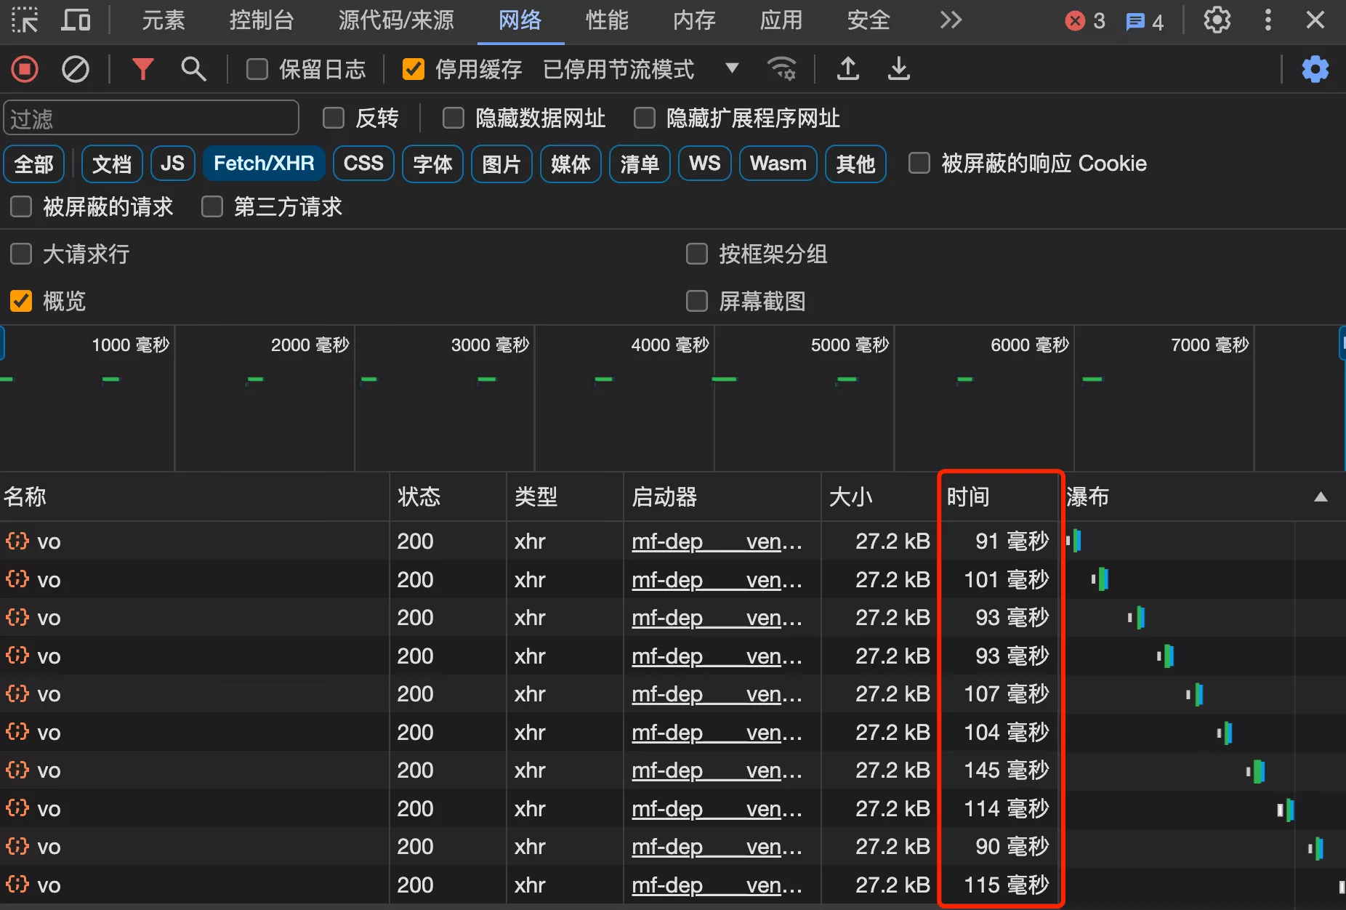Open the 安全 tab
This screenshot has height=910, width=1346.
[x=869, y=20]
